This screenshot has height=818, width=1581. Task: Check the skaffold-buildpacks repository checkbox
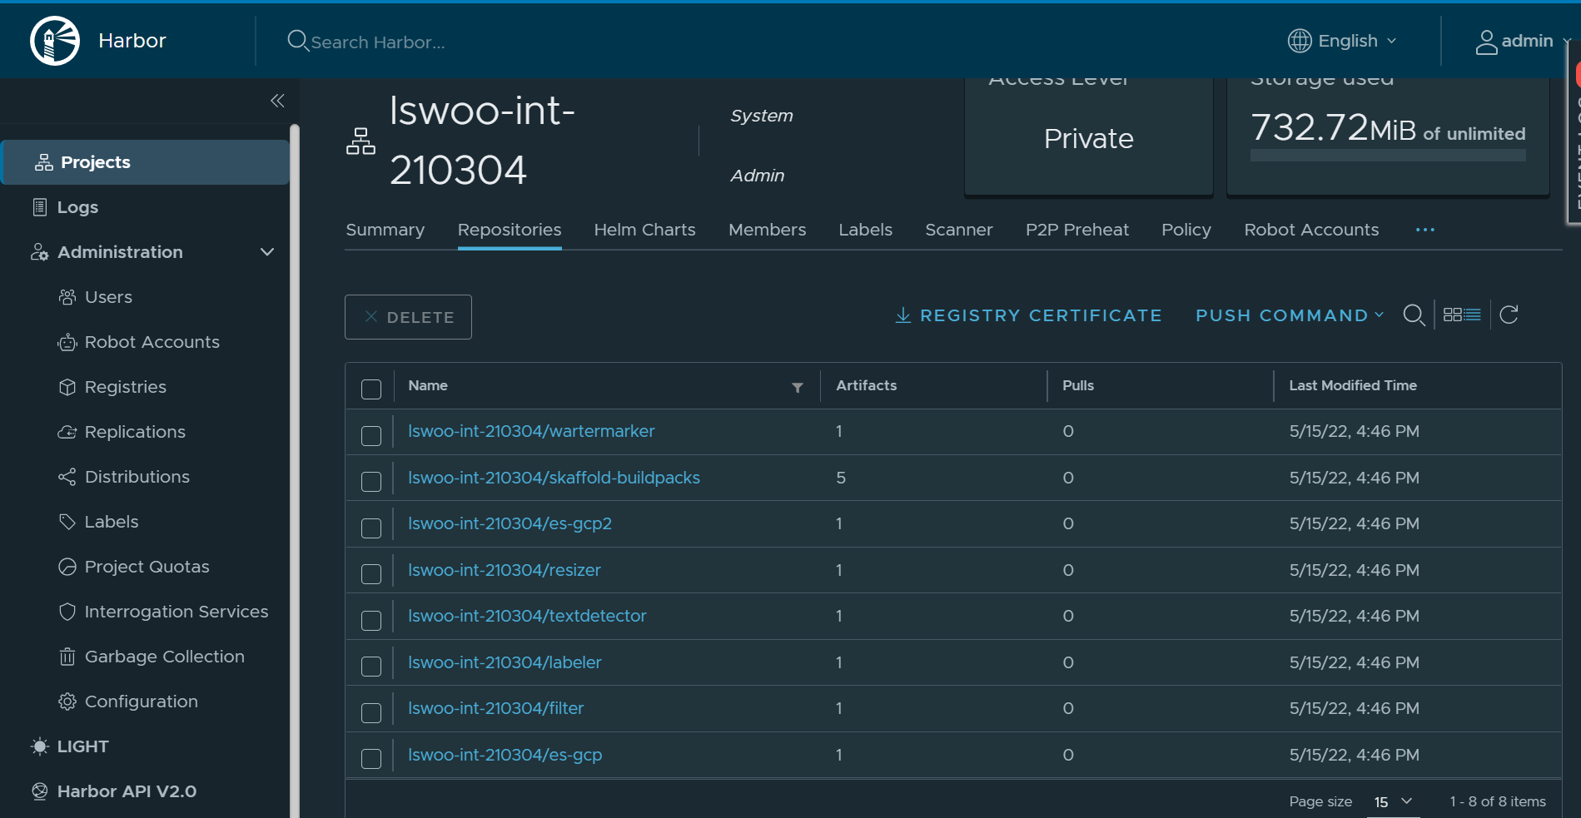[x=371, y=481]
